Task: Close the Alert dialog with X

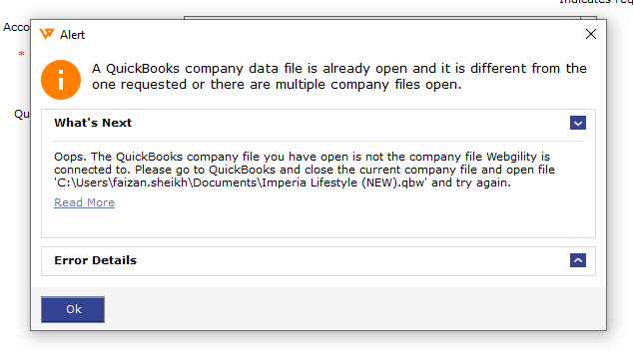Action: tap(591, 34)
